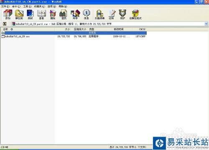Click the 29,725,720 size cell
Screen dimensions: 209x150
click(64, 37)
